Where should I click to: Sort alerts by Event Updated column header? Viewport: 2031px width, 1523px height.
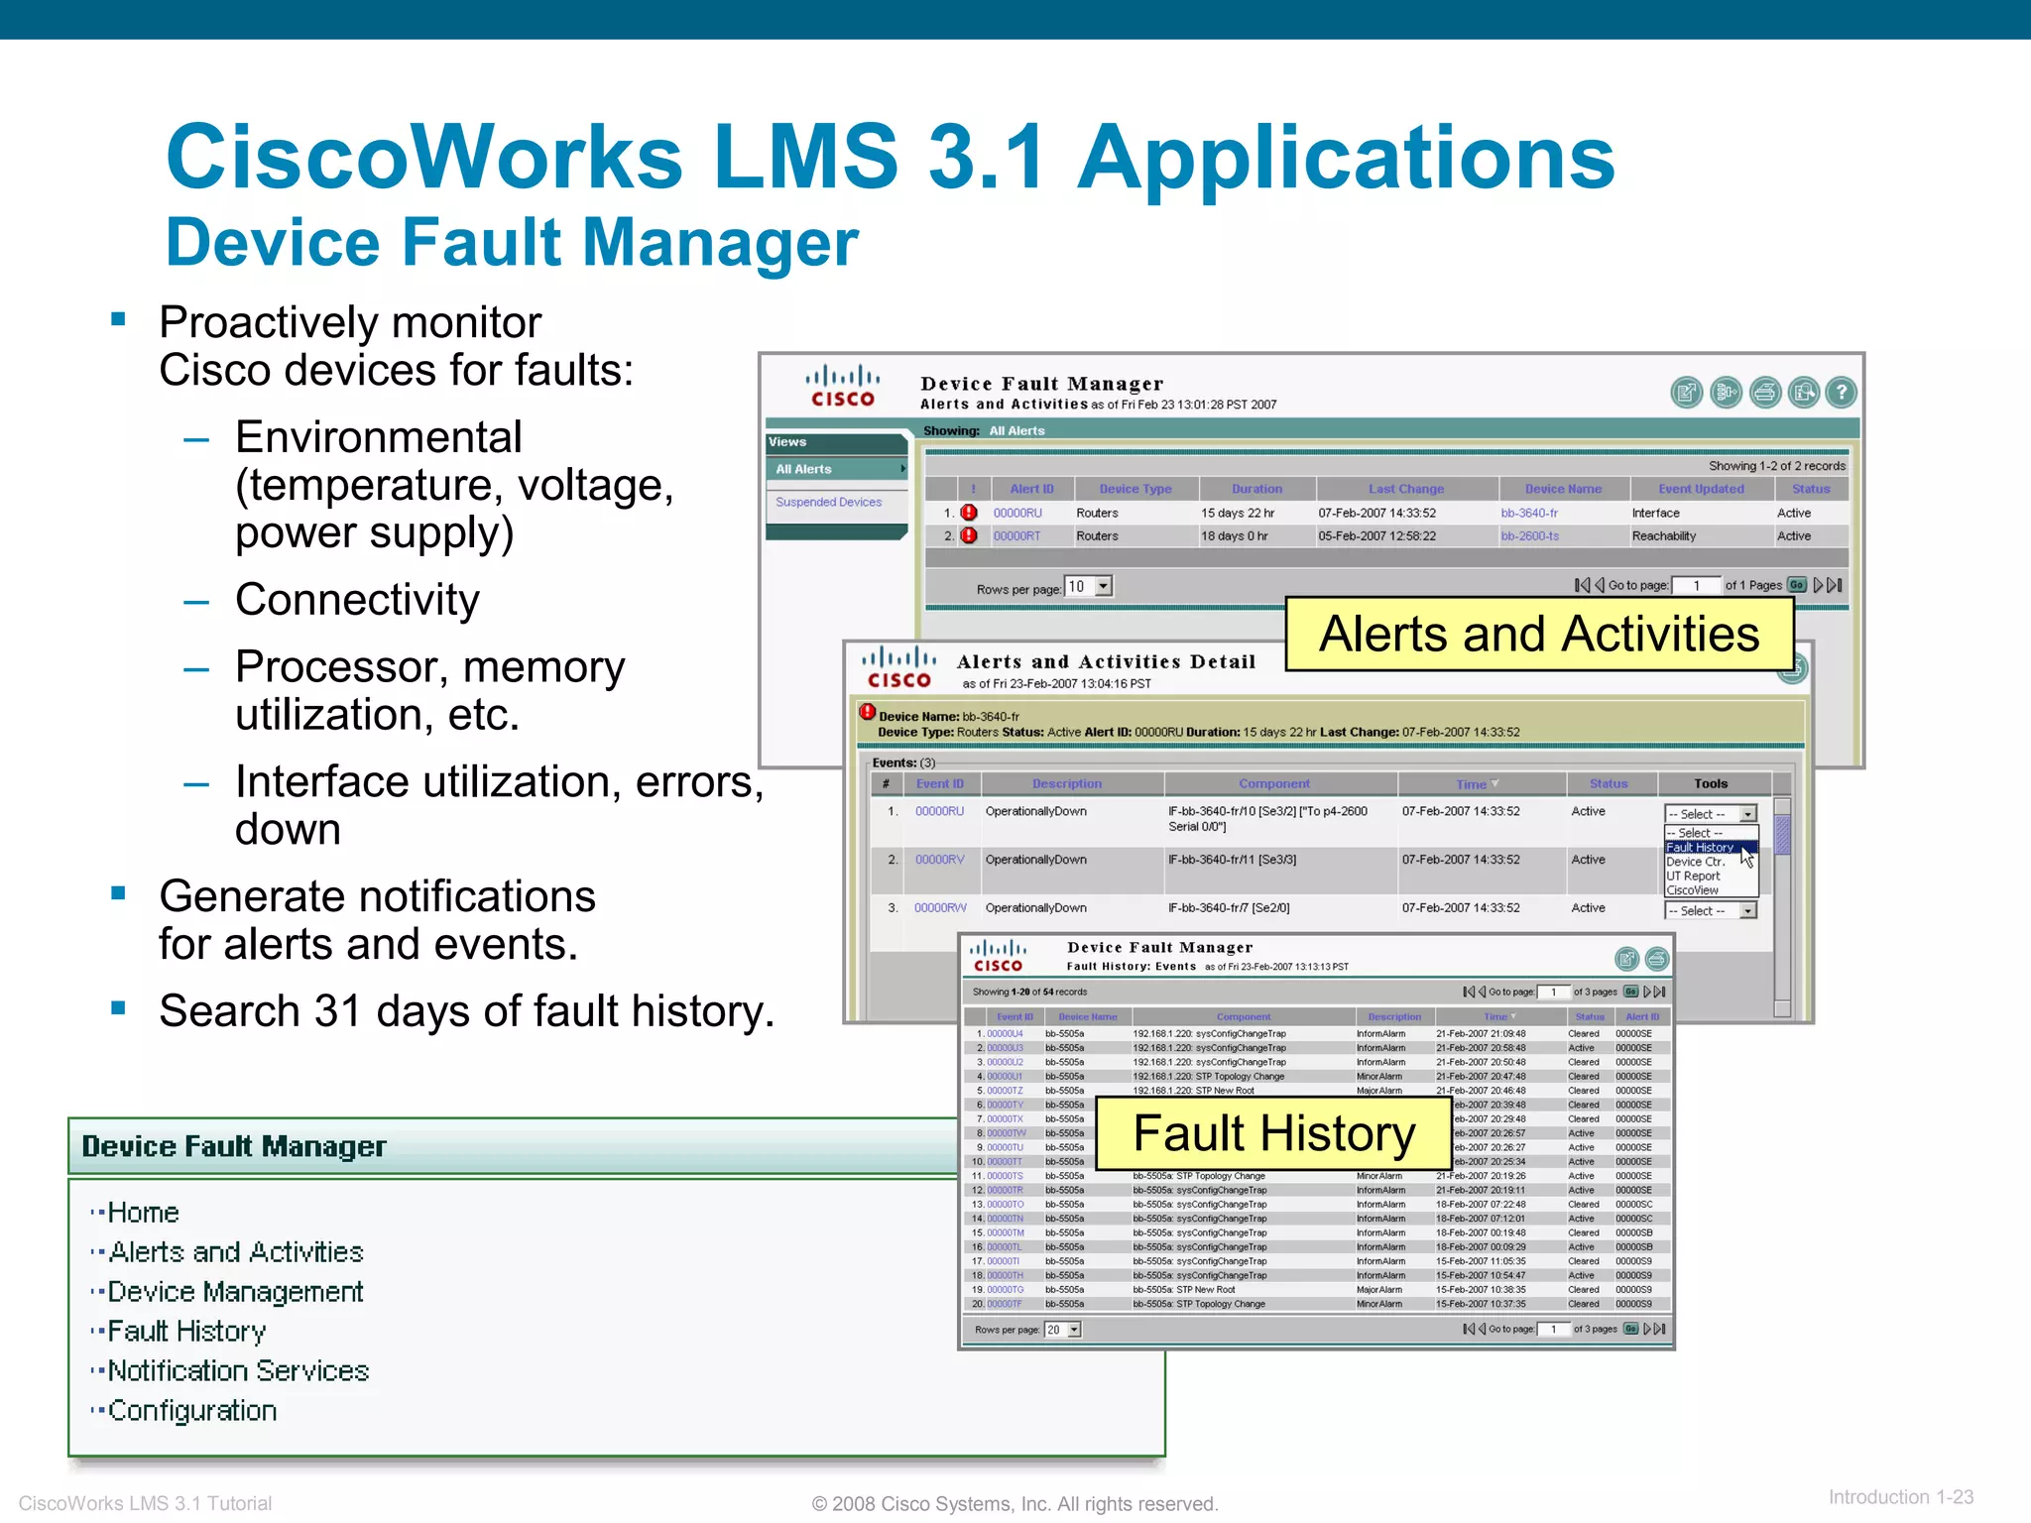click(1701, 489)
